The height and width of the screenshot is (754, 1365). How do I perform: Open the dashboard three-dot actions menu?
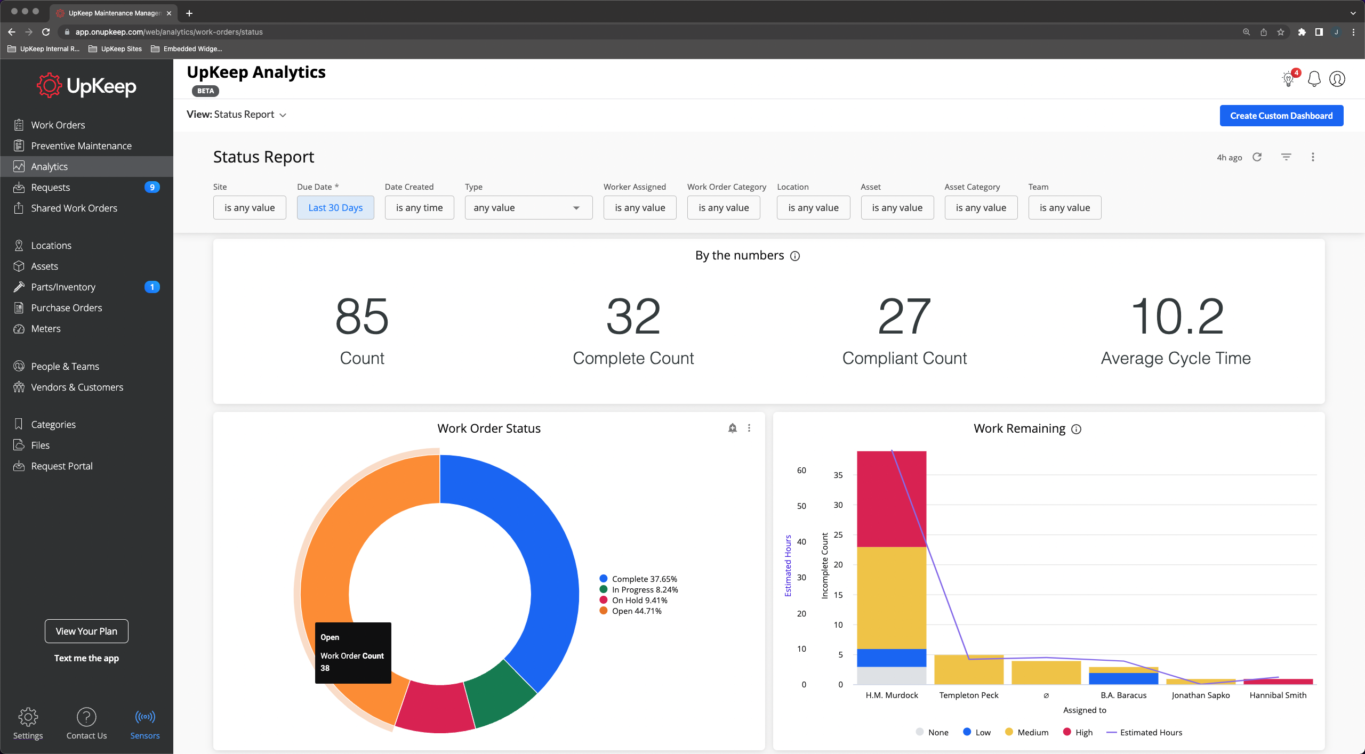pos(1313,157)
